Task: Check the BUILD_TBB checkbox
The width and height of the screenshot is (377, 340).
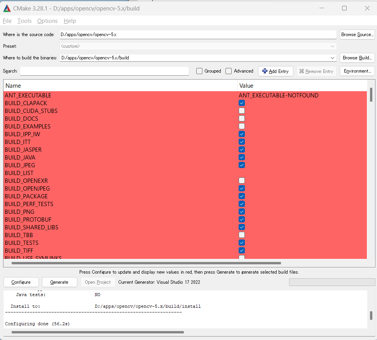Action: (x=242, y=235)
